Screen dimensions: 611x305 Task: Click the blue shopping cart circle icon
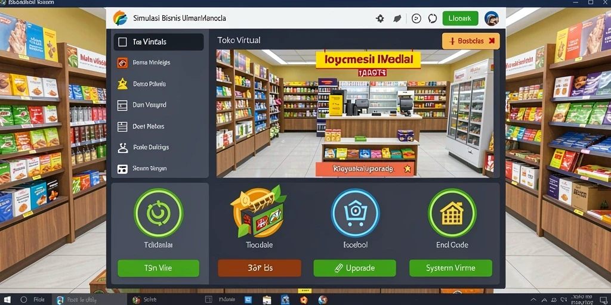pos(356,213)
